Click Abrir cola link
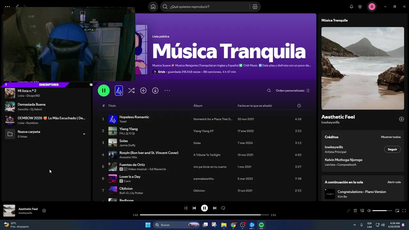 point(394,182)
